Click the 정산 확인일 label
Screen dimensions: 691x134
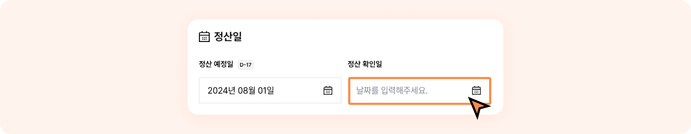[365, 64]
